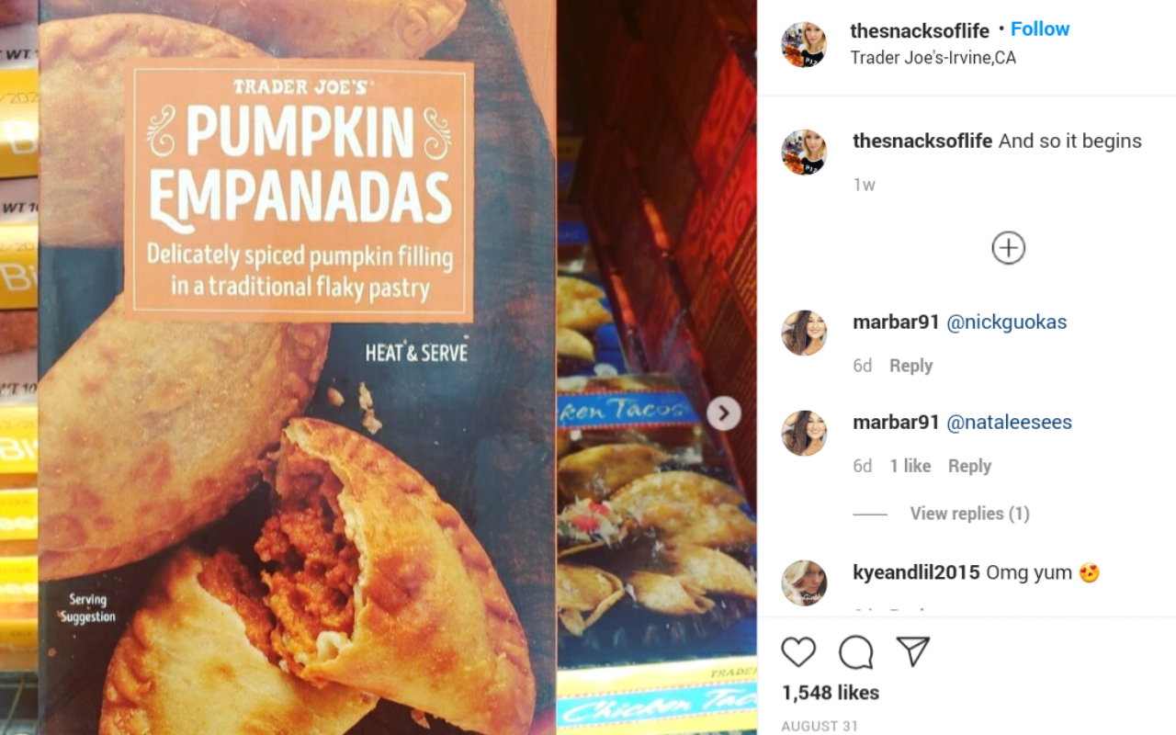This screenshot has height=735, width=1176.
Task: Go to next photo with carousel arrow
Action: pos(724,413)
